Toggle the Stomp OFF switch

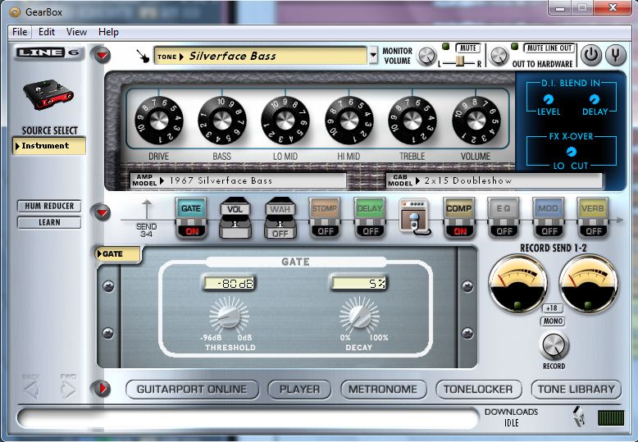325,231
